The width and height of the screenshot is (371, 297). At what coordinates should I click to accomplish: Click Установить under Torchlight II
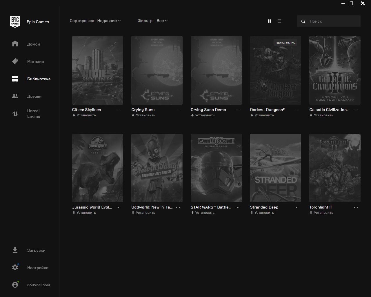pyautogui.click(x=321, y=213)
